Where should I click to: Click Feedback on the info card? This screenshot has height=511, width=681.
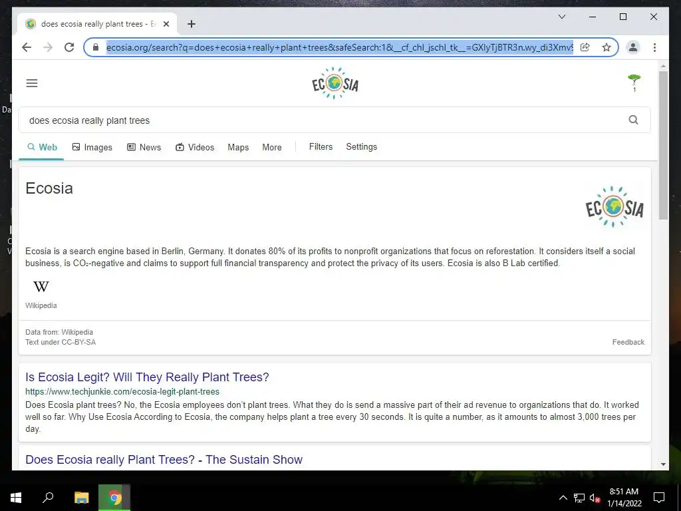[x=628, y=342]
